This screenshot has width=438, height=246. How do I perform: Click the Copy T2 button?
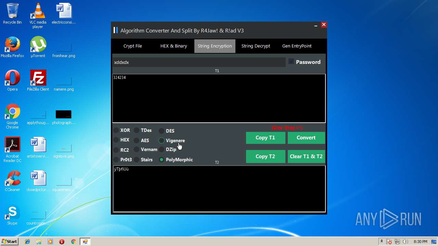coord(266,156)
